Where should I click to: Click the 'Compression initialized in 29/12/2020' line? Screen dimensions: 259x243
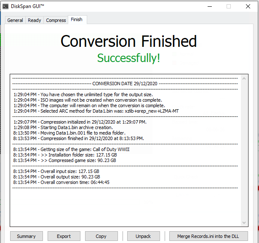click(80, 122)
